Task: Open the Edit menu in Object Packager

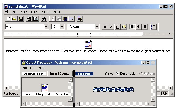Action: pos(33,68)
